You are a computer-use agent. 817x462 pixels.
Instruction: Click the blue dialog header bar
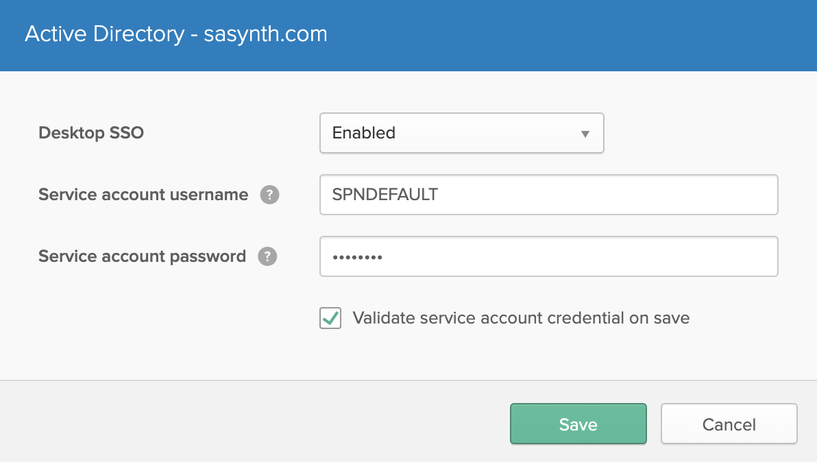[548, 34]
